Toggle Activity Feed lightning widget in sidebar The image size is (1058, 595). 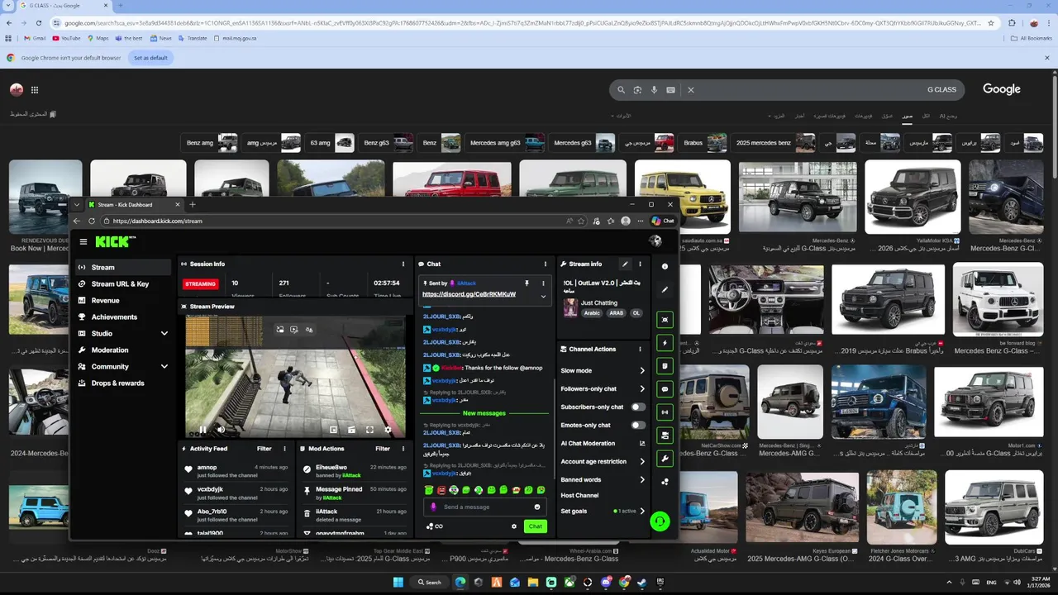665,343
